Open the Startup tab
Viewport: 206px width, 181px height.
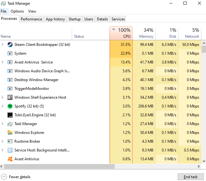(75, 19)
